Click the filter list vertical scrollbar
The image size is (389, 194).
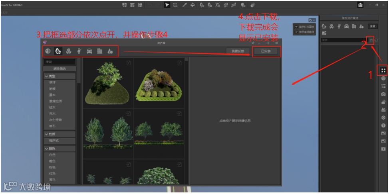pos(79,121)
